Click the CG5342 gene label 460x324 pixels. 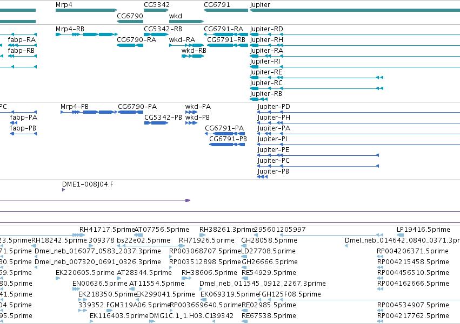coord(157,5)
